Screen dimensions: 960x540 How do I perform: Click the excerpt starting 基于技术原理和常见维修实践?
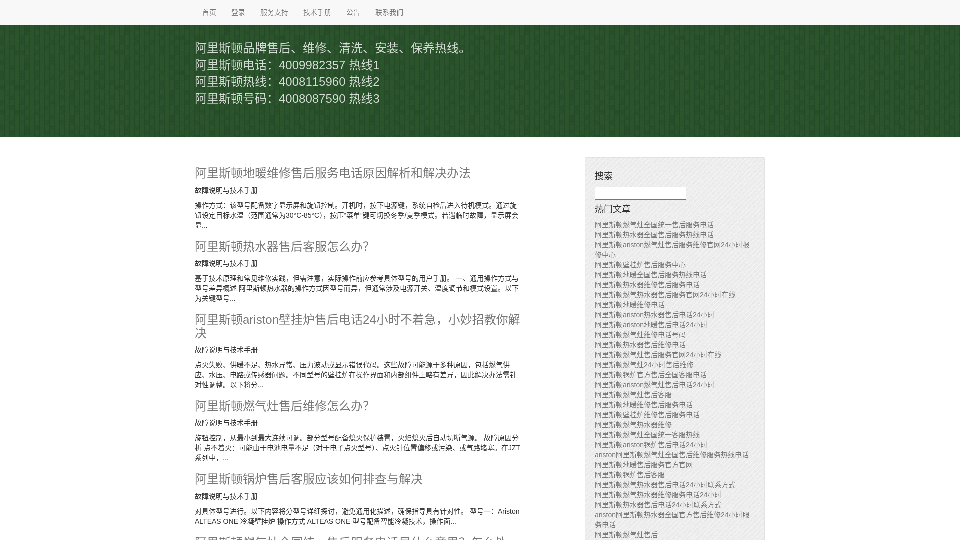tap(357, 288)
